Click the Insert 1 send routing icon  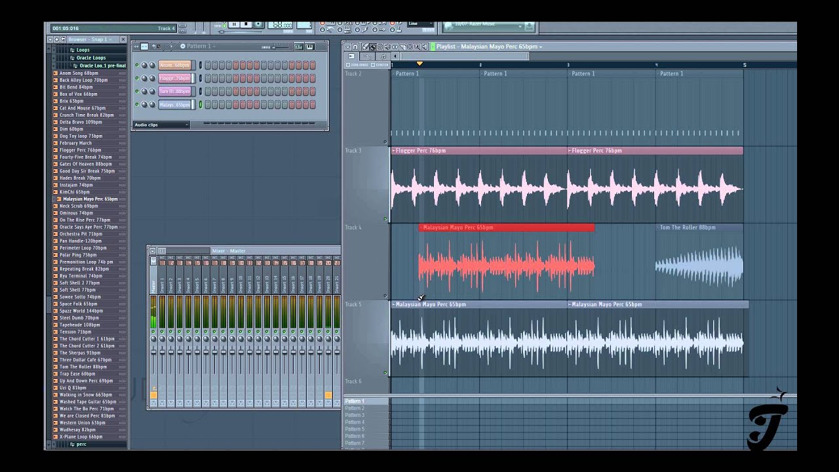163,403
